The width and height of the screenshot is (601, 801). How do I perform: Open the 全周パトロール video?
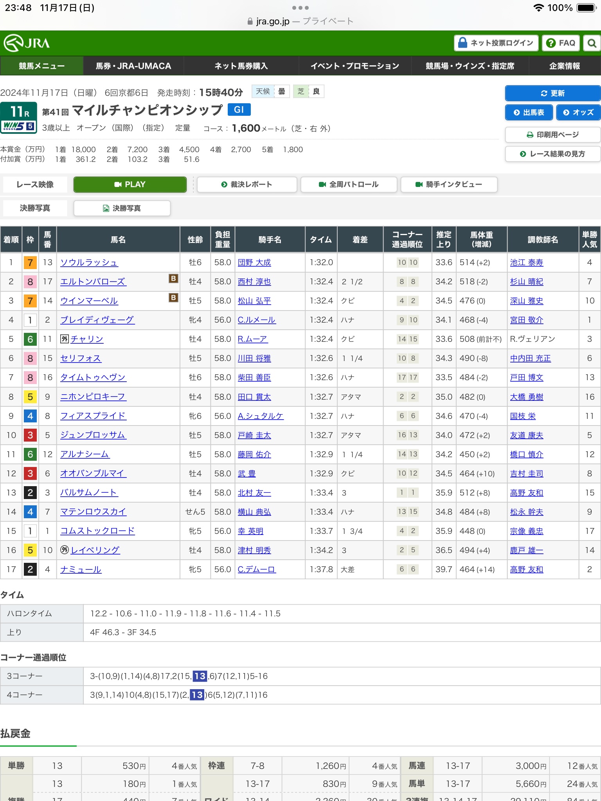coord(349,184)
